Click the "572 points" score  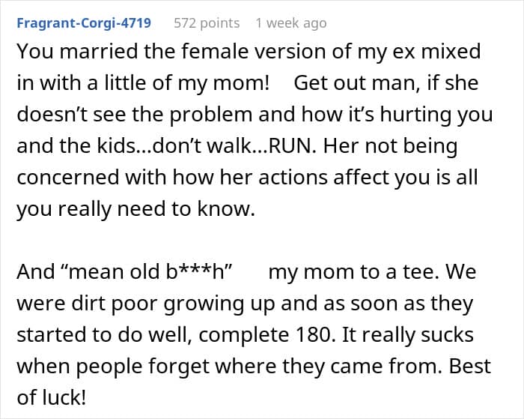point(206,22)
